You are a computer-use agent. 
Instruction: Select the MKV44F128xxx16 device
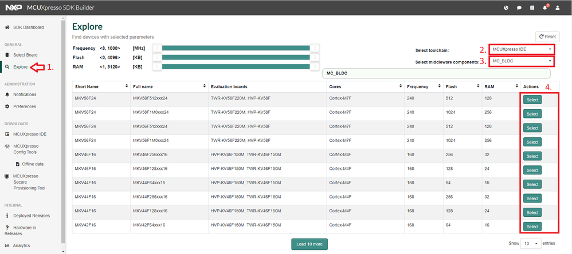(x=532, y=212)
